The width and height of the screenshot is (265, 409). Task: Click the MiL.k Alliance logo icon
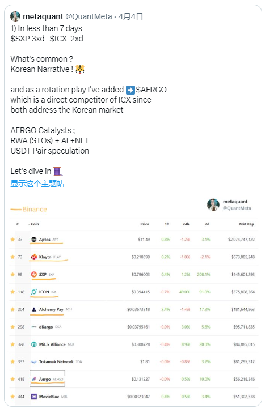(33, 344)
